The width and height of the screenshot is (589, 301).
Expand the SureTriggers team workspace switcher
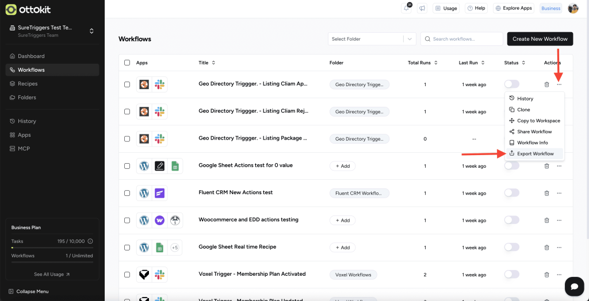pos(91,31)
